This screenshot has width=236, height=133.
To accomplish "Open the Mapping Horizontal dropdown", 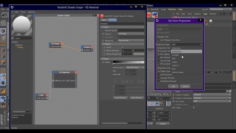I will 131,41.
